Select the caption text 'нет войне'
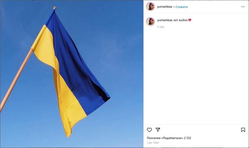The image size is (249, 148). pyautogui.click(x=181, y=20)
